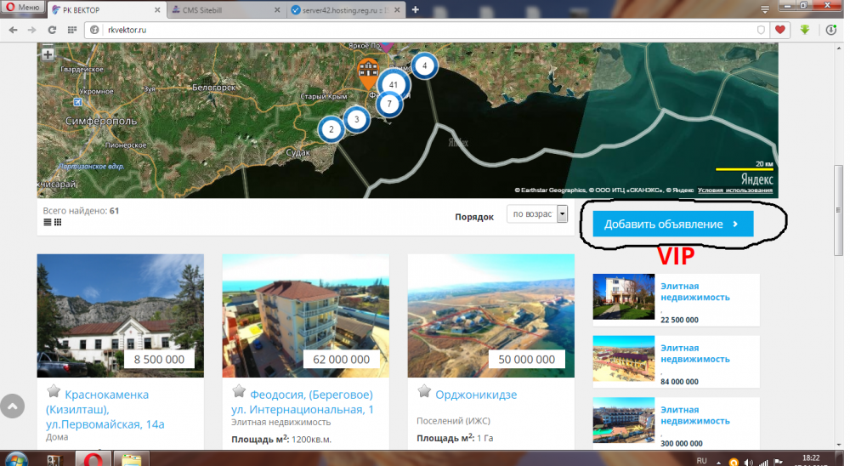The image size is (850, 466).
Task: Open VIP listing priced 22 500 000
Action: coord(695,292)
